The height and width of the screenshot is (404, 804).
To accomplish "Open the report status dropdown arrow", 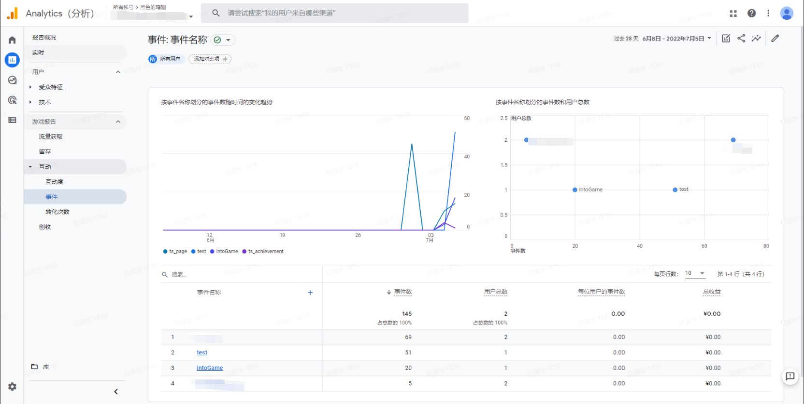I will (228, 40).
